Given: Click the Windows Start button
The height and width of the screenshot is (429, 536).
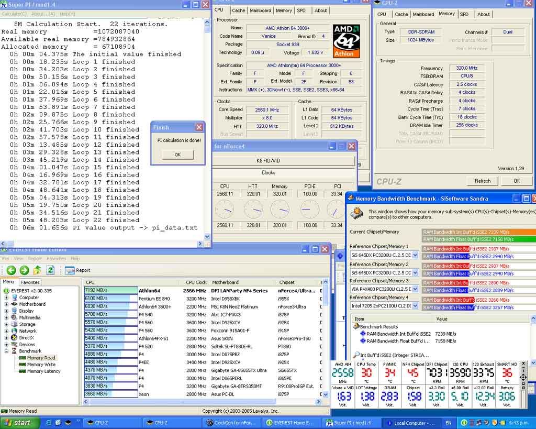Looking at the screenshot, I should point(18,423).
